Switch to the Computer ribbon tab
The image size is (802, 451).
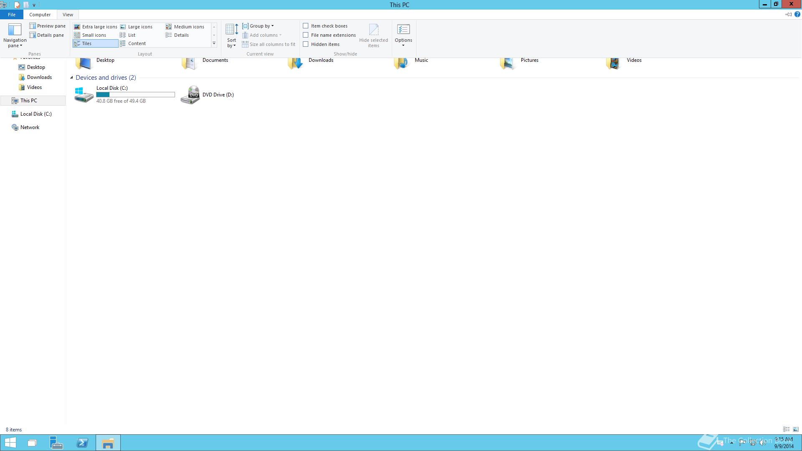tap(40, 15)
